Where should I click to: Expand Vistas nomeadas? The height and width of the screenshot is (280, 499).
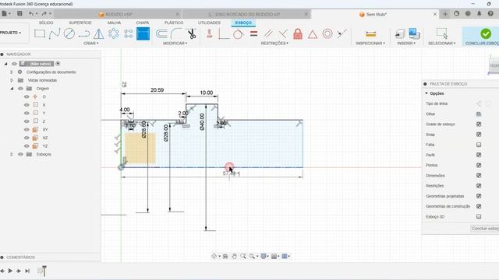pyautogui.click(x=12, y=80)
